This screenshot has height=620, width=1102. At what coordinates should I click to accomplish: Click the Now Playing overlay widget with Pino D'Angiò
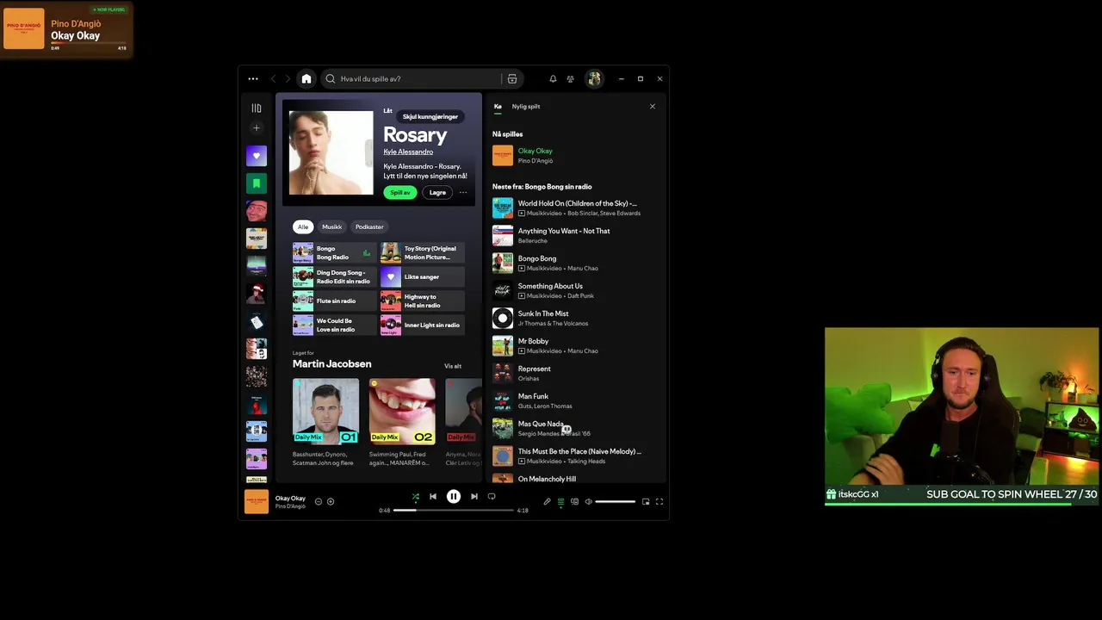pos(66,29)
